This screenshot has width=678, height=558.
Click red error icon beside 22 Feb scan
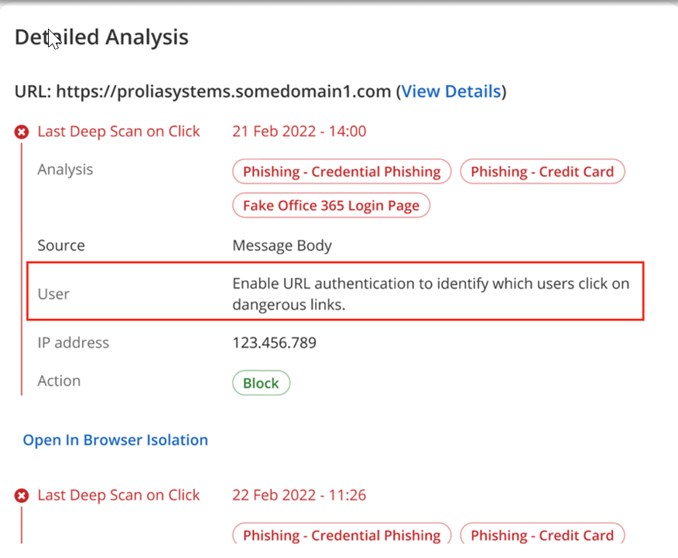tap(22, 496)
